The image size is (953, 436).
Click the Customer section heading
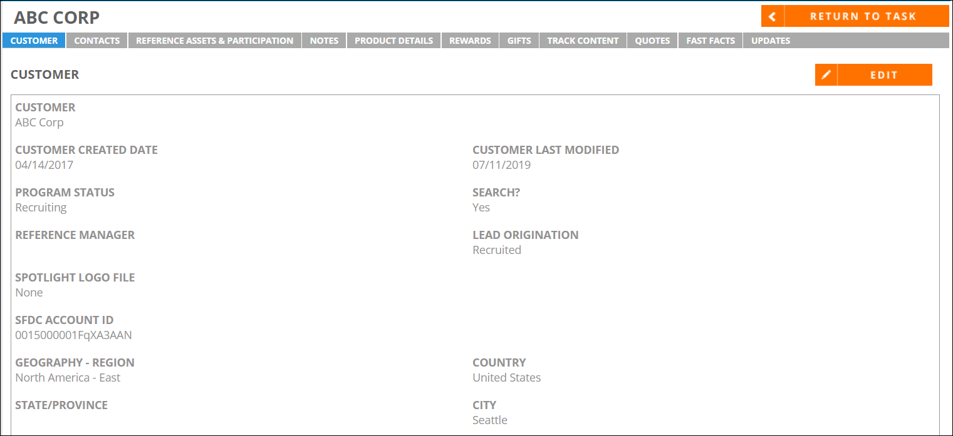point(45,74)
